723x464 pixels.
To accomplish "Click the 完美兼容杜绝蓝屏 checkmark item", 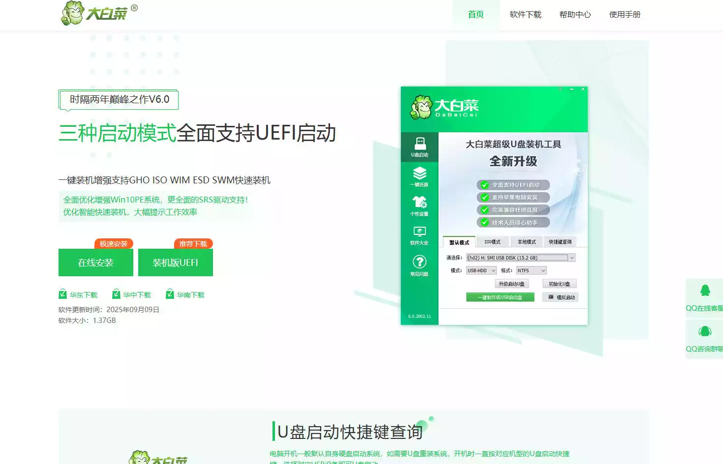I will pyautogui.click(x=513, y=210).
